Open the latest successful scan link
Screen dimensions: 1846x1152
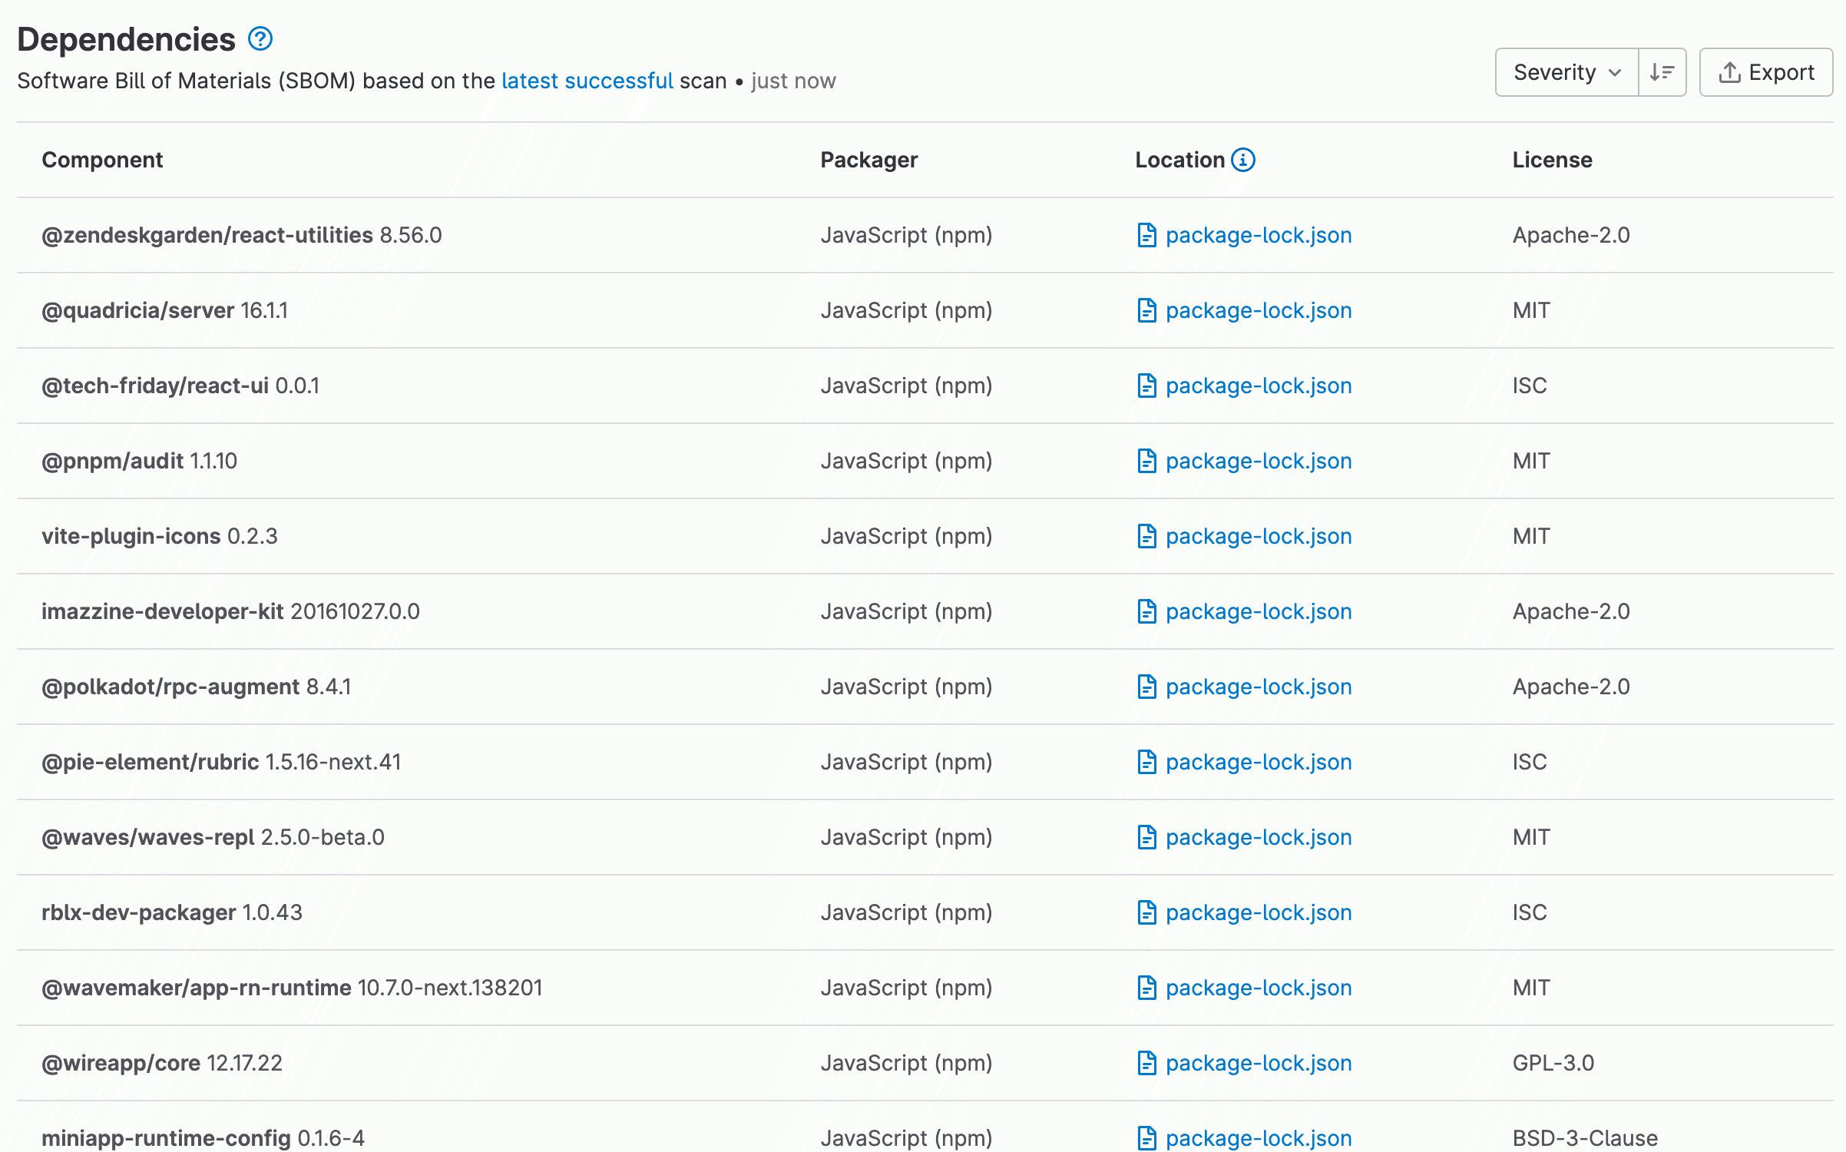coord(587,81)
